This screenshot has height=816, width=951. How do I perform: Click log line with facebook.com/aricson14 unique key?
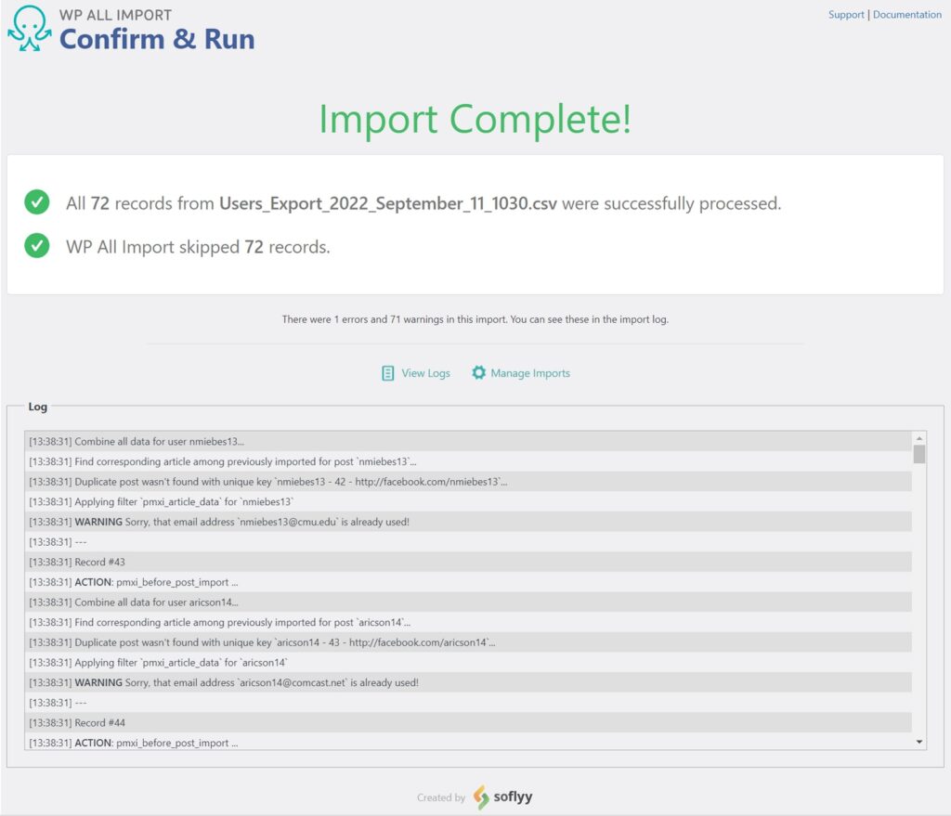(x=468, y=642)
